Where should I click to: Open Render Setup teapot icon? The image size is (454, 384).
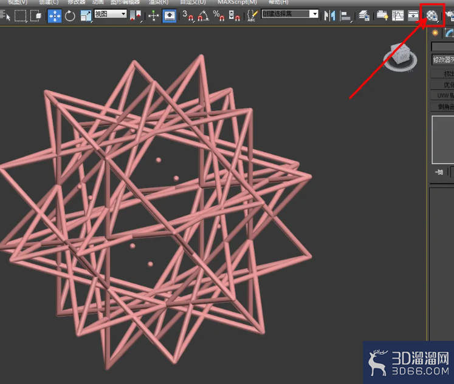(450, 16)
